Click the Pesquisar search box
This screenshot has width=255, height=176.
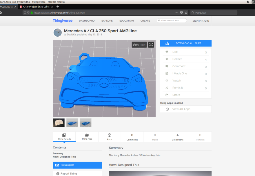click(214, 13)
